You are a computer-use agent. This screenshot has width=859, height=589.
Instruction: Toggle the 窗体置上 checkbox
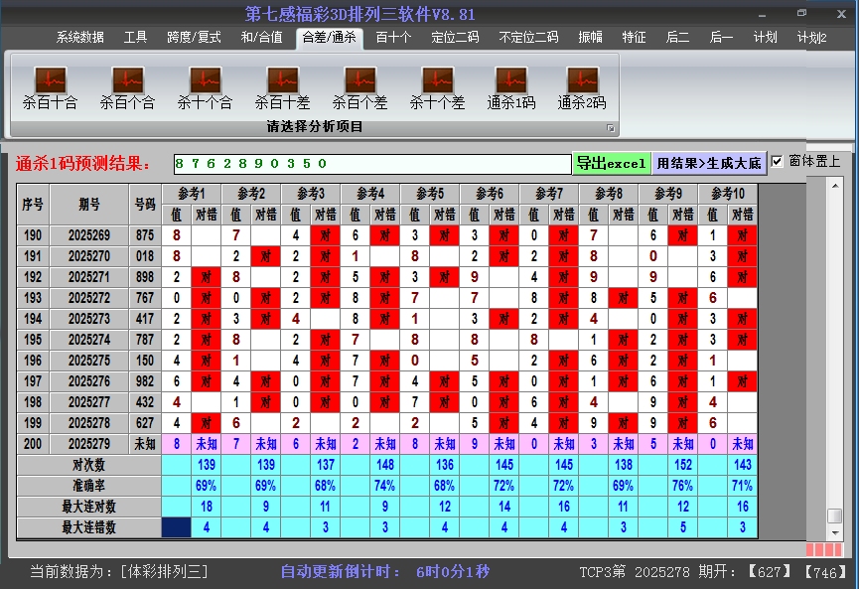778,162
